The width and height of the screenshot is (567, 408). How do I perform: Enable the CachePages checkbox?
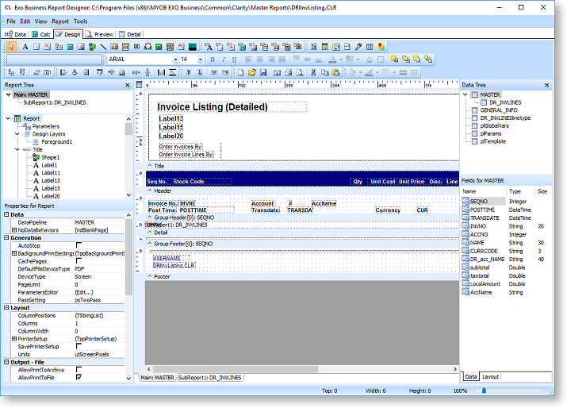(78, 261)
